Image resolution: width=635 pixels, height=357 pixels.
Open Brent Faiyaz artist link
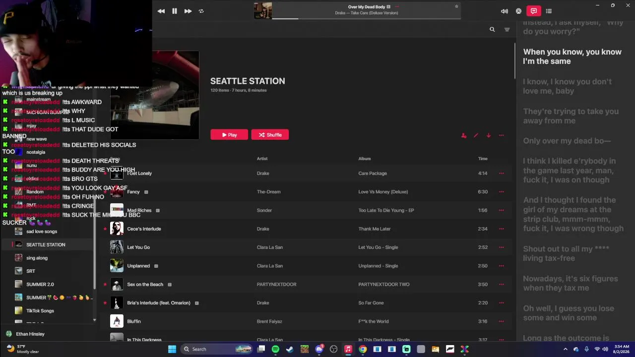click(269, 321)
